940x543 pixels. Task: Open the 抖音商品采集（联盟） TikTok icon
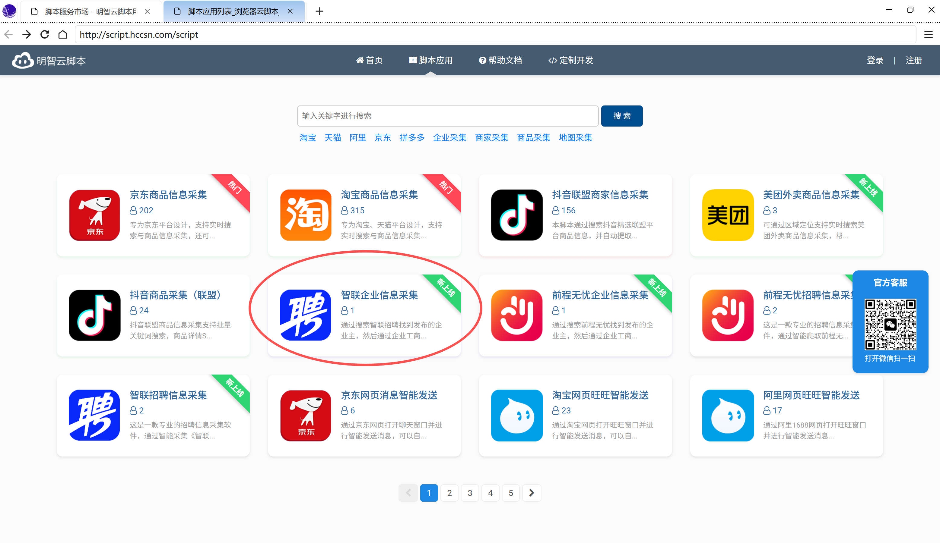click(94, 315)
